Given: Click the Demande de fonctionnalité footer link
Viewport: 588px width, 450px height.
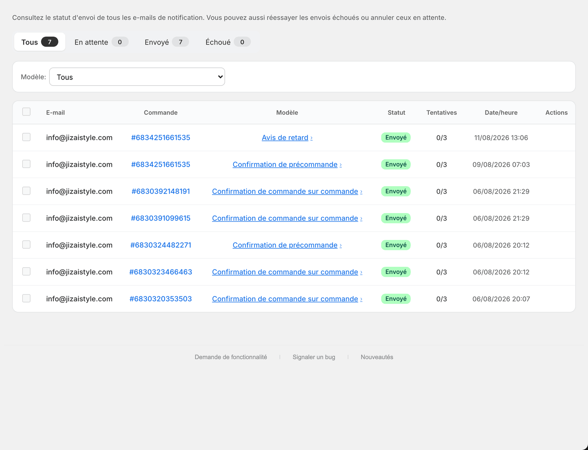Looking at the screenshot, I should click(x=231, y=357).
